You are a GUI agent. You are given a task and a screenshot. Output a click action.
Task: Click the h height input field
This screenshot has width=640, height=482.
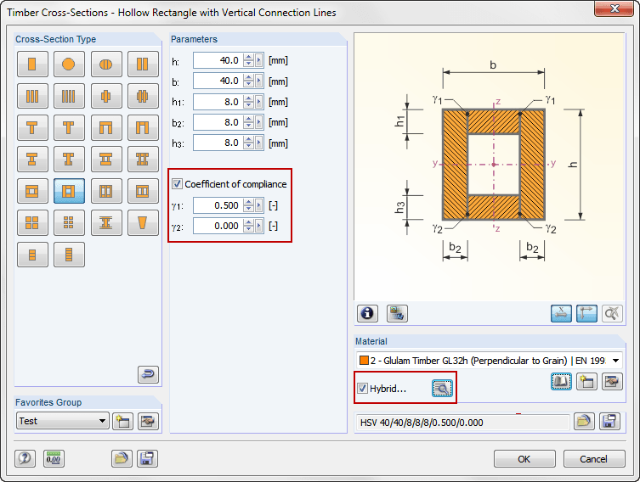[x=218, y=61]
